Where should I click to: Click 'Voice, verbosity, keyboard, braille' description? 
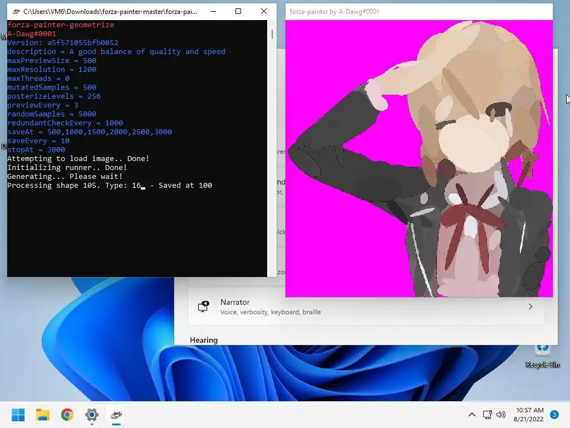[x=271, y=312]
